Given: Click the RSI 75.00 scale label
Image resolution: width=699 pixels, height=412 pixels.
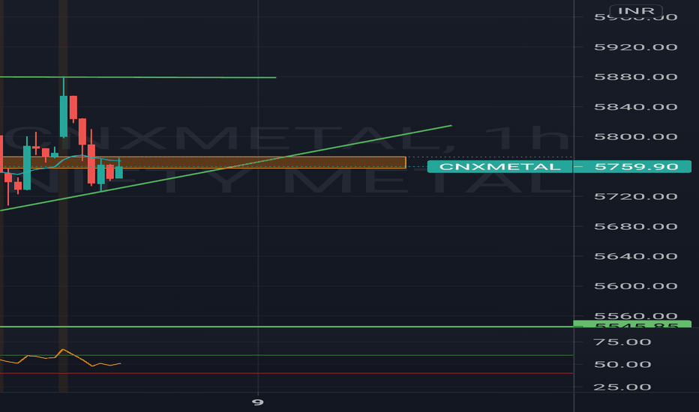Looking at the screenshot, I should coord(622,342).
